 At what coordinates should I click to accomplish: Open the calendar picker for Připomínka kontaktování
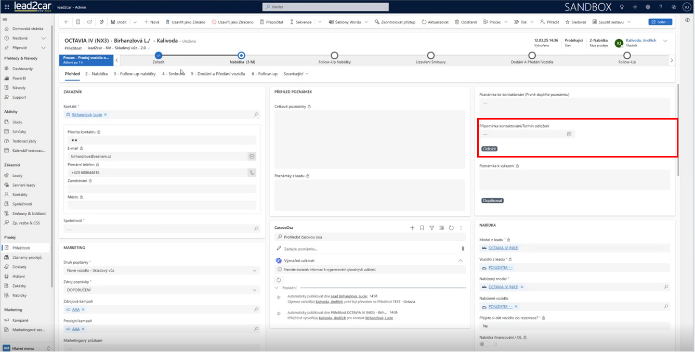[569, 134]
